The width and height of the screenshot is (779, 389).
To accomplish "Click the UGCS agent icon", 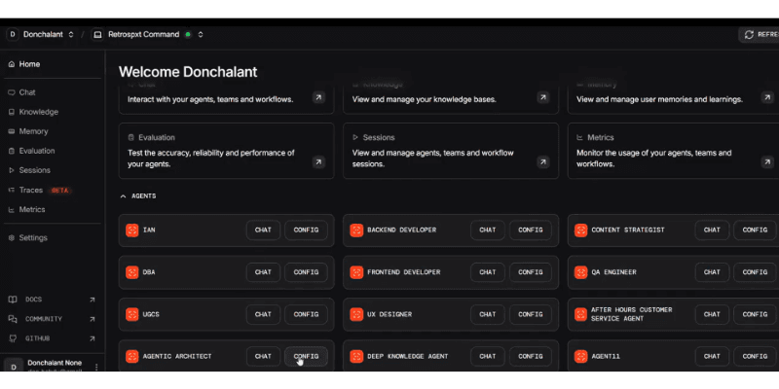I will pos(132,314).
